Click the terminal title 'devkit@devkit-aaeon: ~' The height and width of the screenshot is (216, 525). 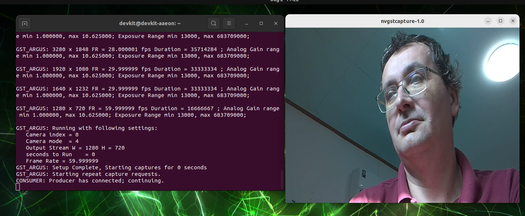point(150,24)
